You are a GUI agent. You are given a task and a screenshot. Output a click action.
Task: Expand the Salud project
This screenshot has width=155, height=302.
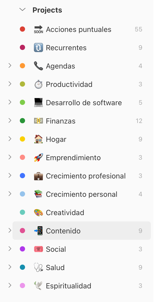[10, 267]
